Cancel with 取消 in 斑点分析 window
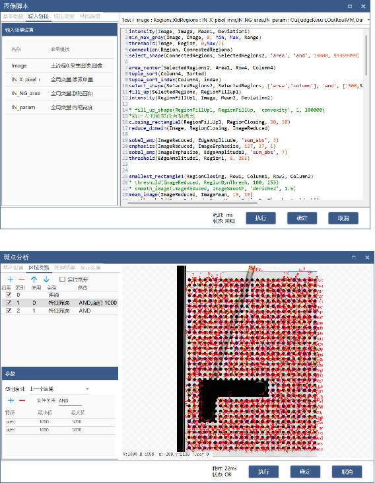This screenshot has height=483, width=375. [x=347, y=472]
